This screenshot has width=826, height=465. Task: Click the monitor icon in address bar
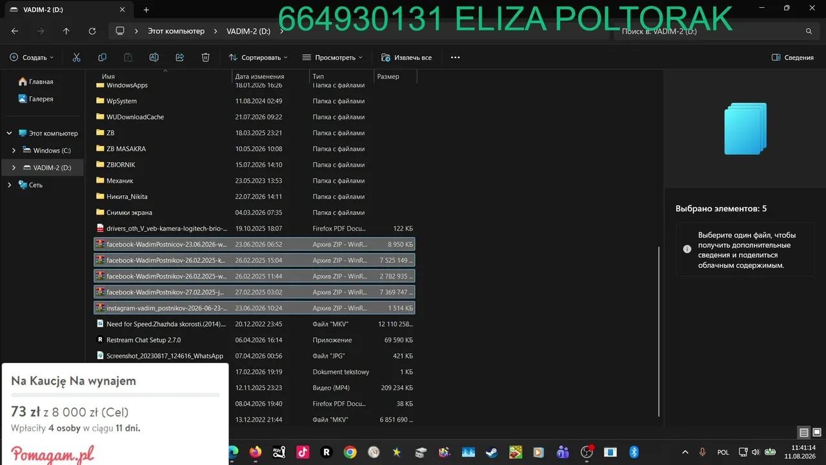[x=119, y=31]
